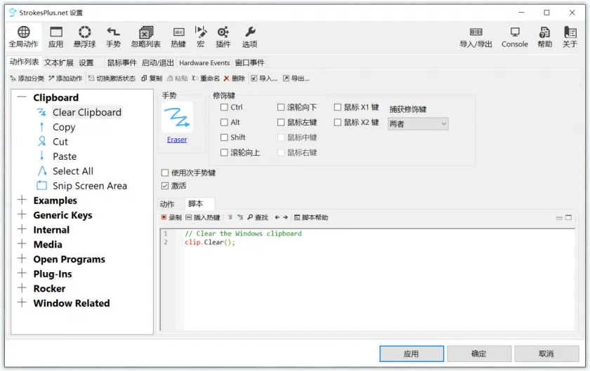Switch to the 设置 settings tab
590x371 pixels.
coord(86,62)
